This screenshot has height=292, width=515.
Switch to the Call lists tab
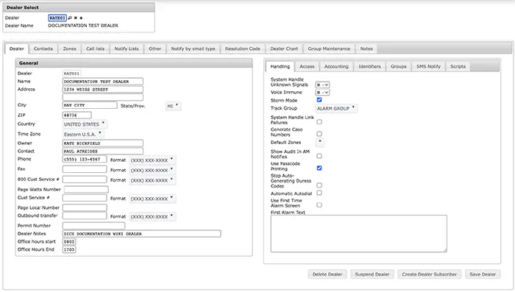point(95,49)
